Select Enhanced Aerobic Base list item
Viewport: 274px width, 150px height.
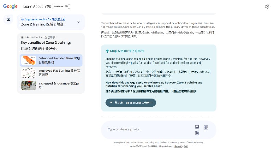[51, 60]
